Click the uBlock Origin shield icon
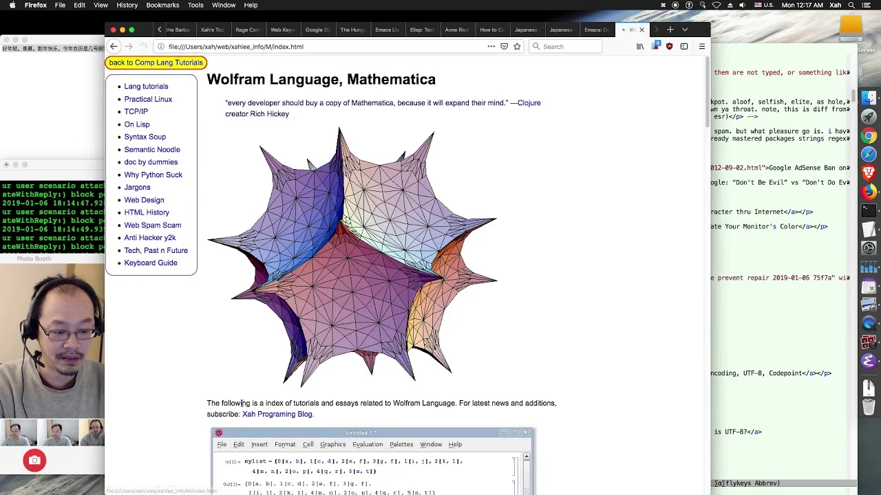 click(669, 47)
